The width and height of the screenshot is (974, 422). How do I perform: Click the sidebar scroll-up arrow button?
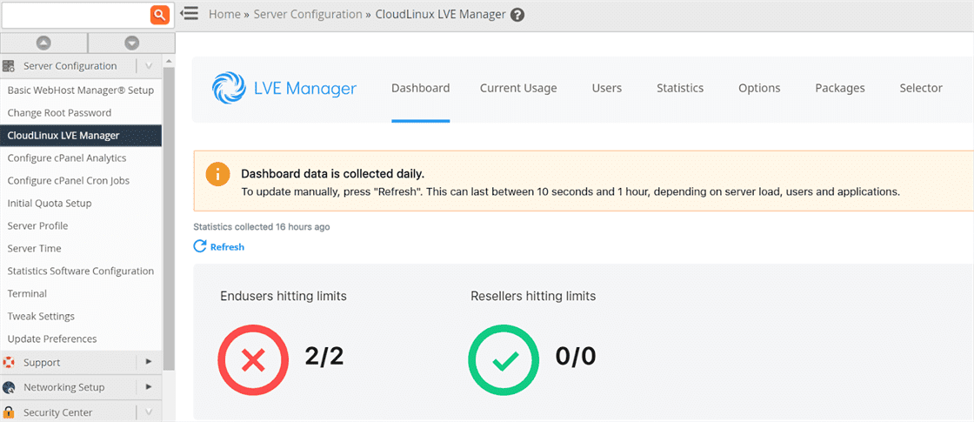click(x=43, y=43)
